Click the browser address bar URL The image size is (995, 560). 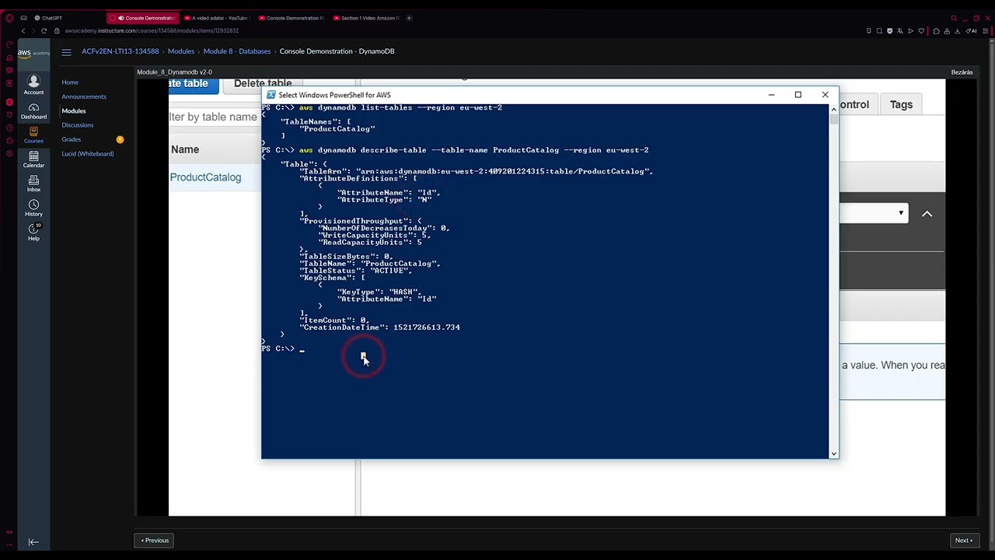(x=152, y=31)
